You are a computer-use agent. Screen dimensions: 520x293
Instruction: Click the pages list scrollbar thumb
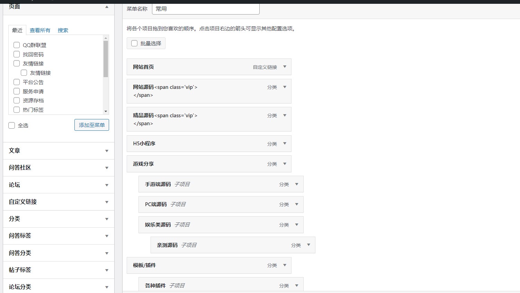click(106, 59)
